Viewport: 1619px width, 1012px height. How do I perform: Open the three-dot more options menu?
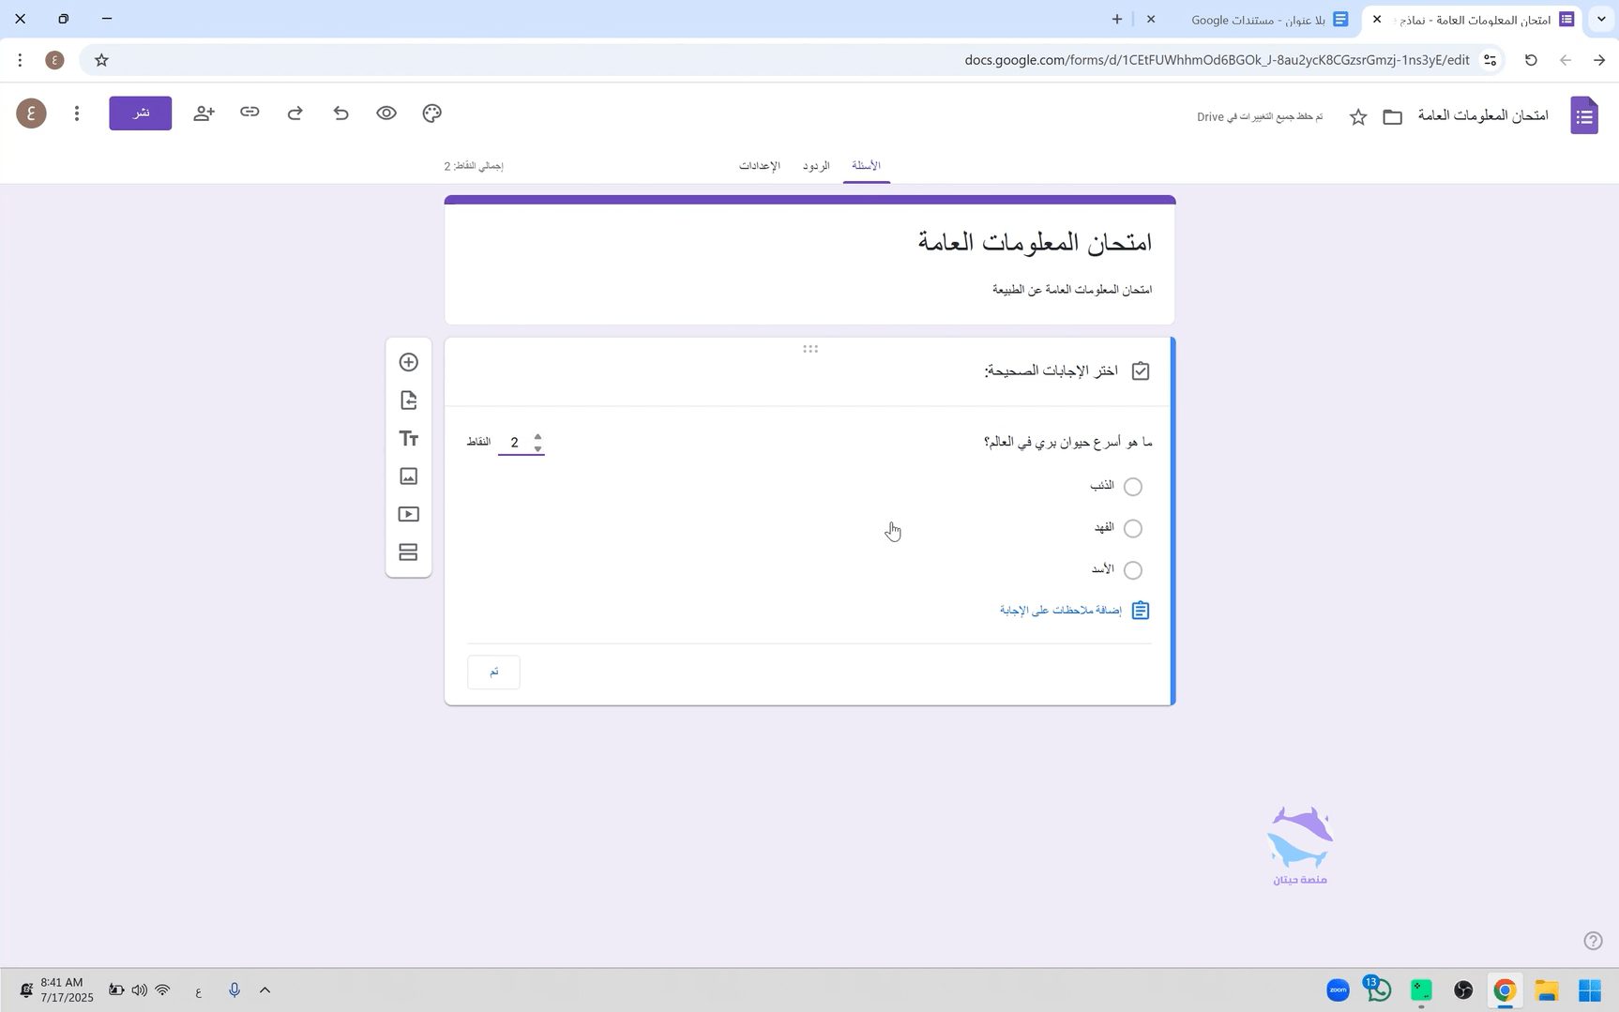click(77, 113)
